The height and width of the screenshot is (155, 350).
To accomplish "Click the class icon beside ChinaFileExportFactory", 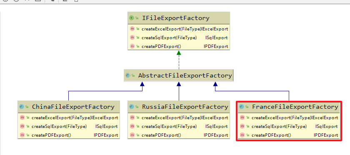I will [21, 107].
